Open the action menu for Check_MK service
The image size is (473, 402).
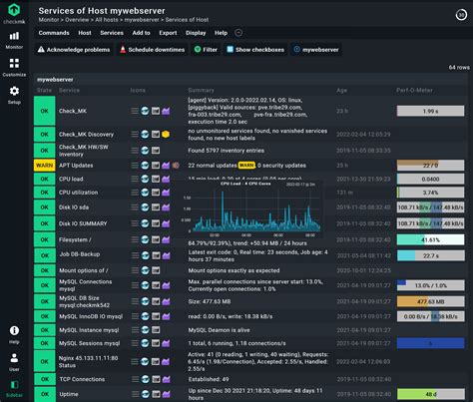point(135,111)
